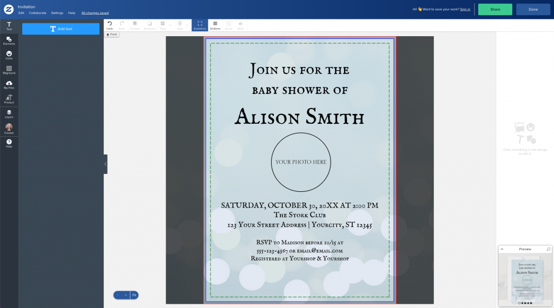Screen dimensions: 554x308
Task: Open the Product options in the sidebar
Action: tap(9, 99)
